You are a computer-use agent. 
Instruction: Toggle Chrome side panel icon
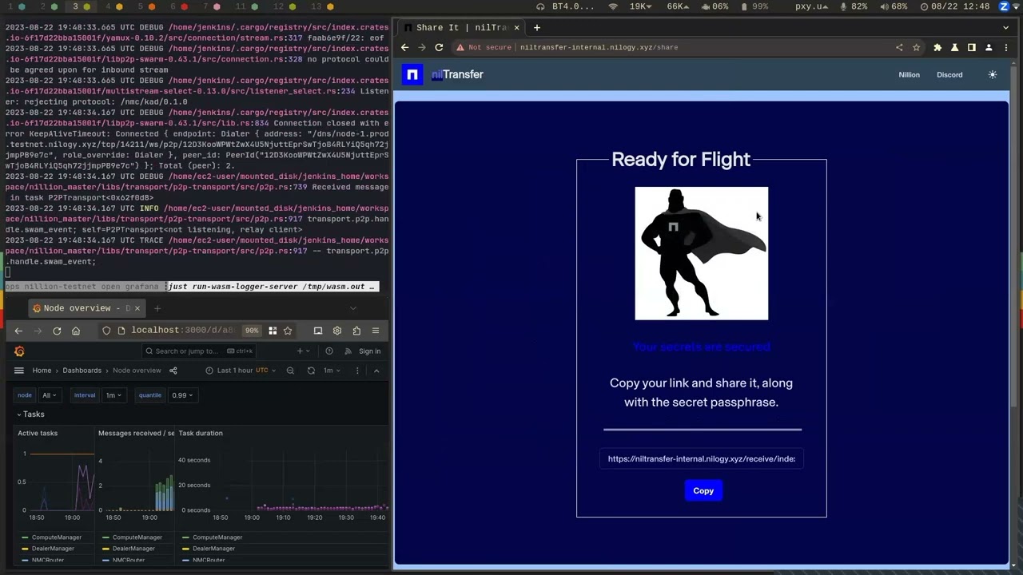click(x=972, y=47)
